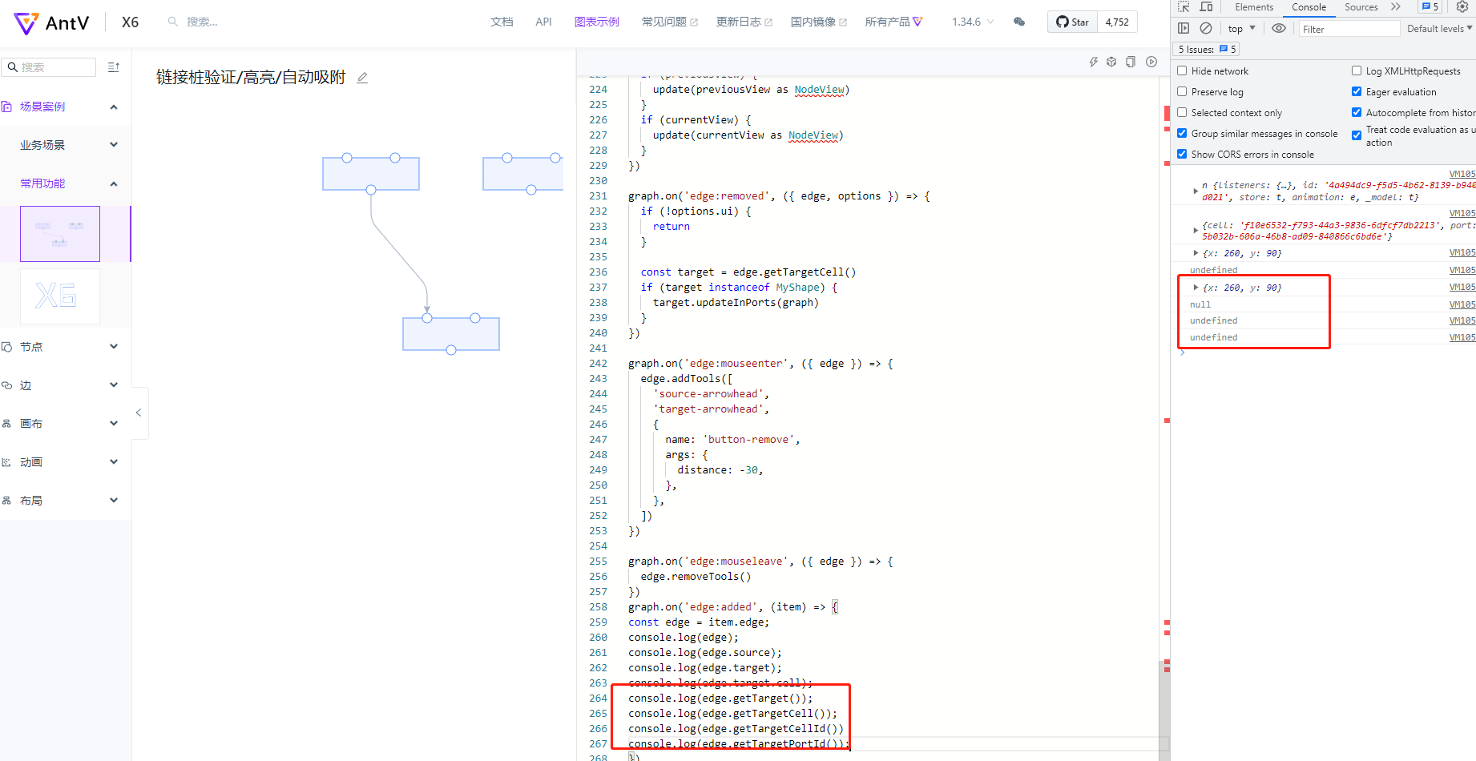Viewport: 1476px width, 761px height.
Task: Open the 更新日志 link
Action: coord(738,22)
